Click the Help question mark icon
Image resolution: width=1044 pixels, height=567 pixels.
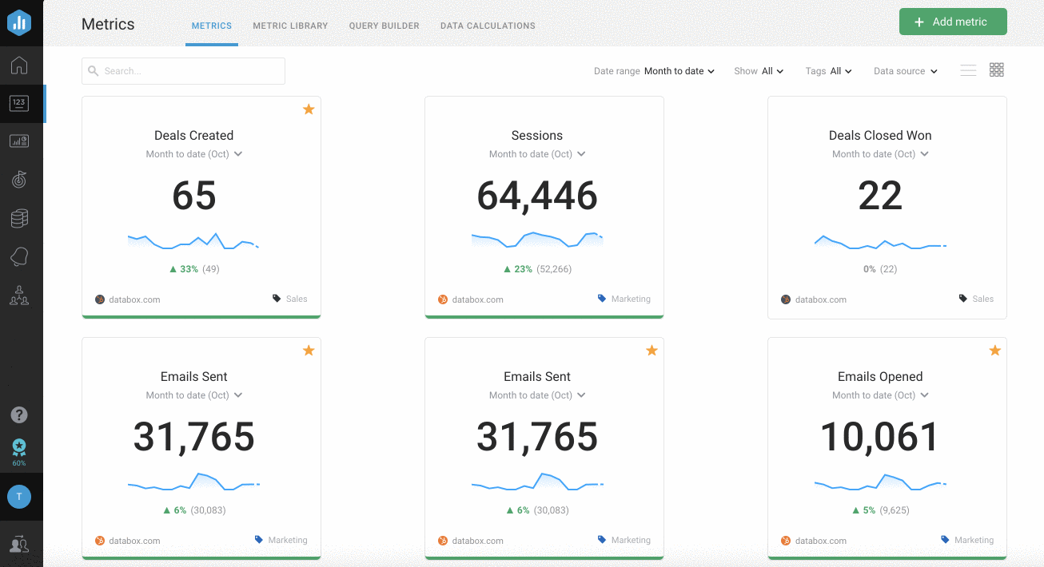(x=19, y=414)
